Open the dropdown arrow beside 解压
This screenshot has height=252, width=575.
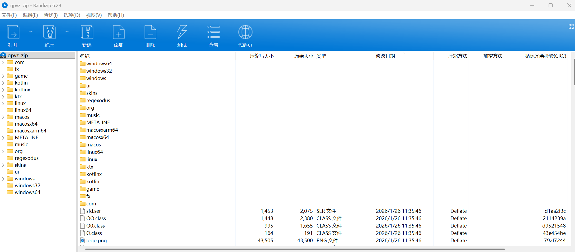(67, 32)
